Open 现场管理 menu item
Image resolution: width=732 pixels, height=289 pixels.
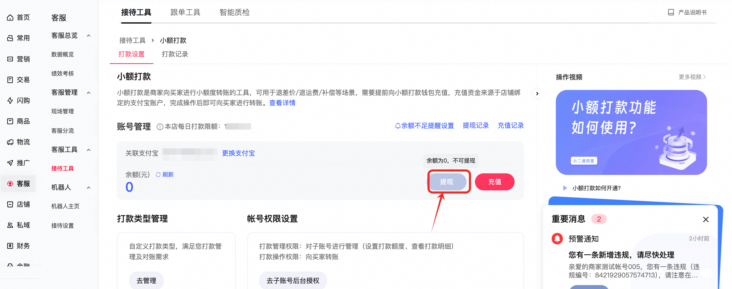(x=62, y=111)
